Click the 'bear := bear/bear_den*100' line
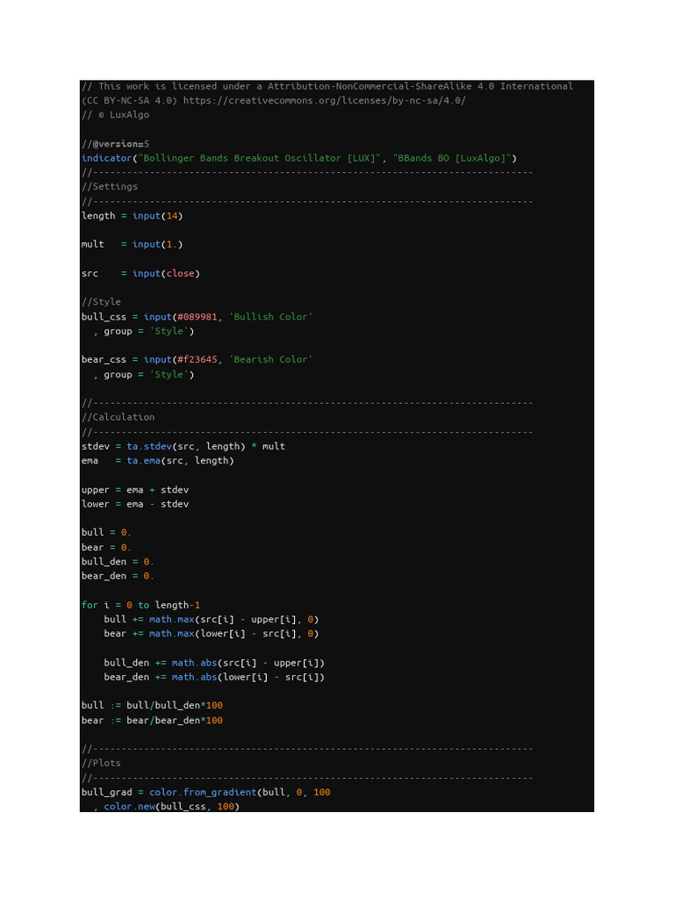The image size is (674, 899). 152,721
